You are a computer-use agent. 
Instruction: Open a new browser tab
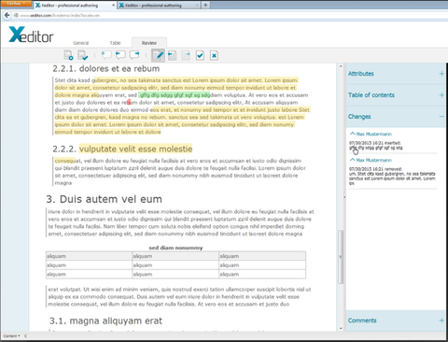(205, 5)
